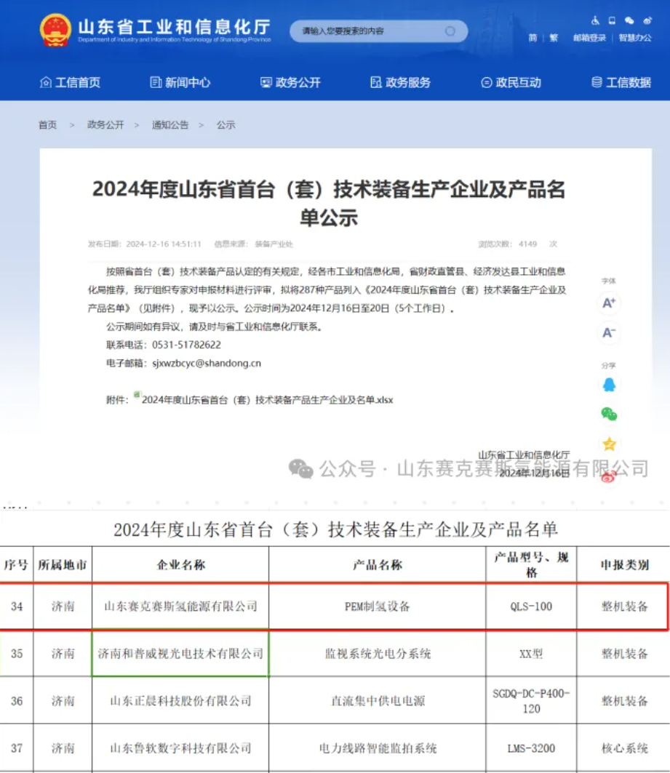Image resolution: width=670 pixels, height=773 pixels.
Task: Increase font size with A+ button
Action: point(609,303)
